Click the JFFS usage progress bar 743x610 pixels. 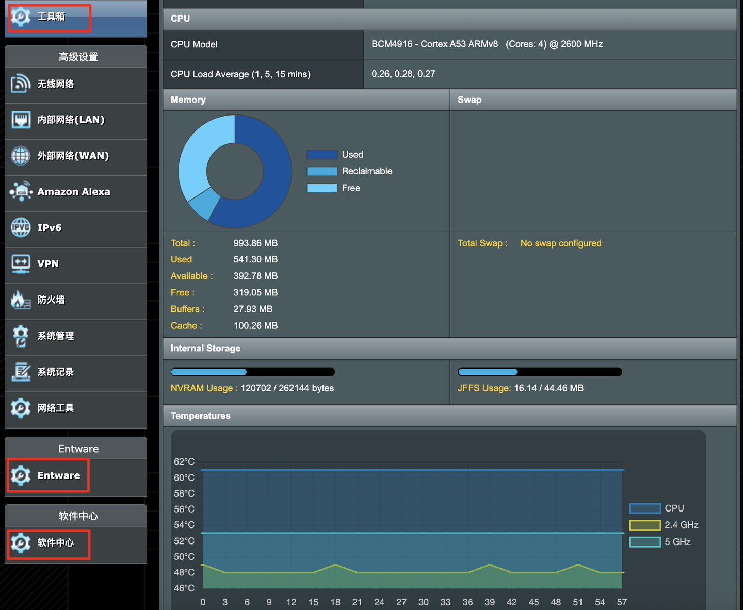click(x=540, y=372)
